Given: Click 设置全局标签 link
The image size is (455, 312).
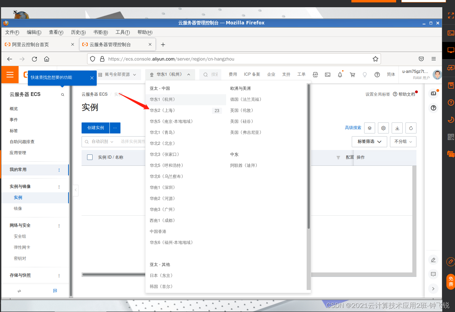Looking at the screenshot, I should click(378, 94).
